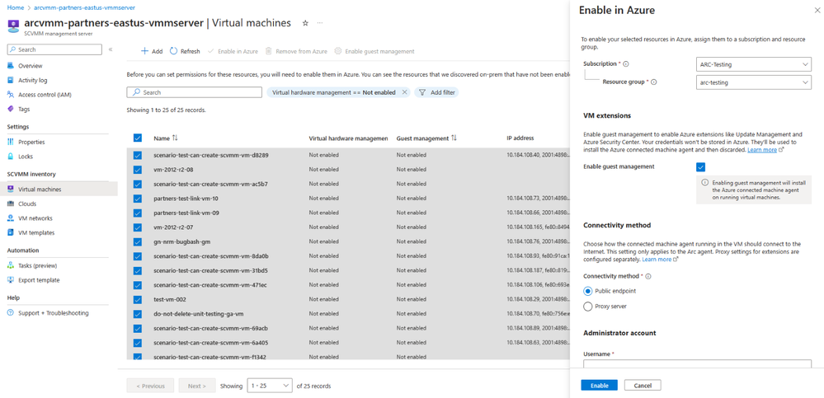Sort by Guest management column
Image resolution: width=824 pixels, height=398 pixels.
(426, 138)
